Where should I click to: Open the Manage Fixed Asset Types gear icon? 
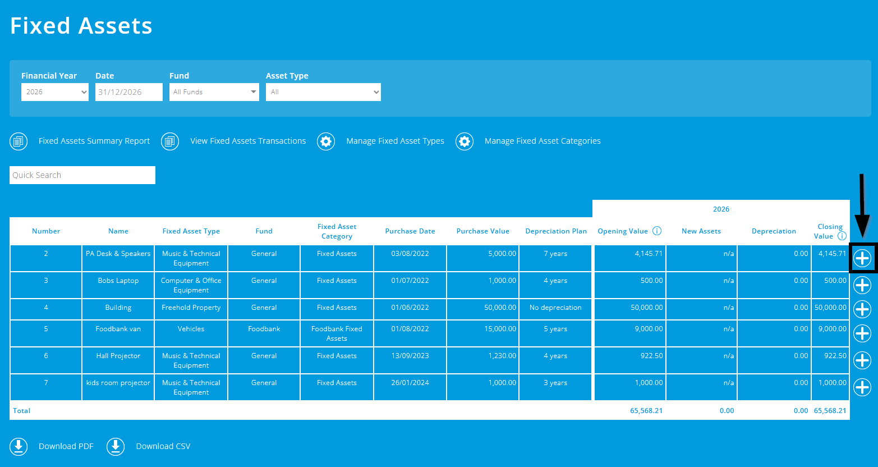[x=326, y=141]
